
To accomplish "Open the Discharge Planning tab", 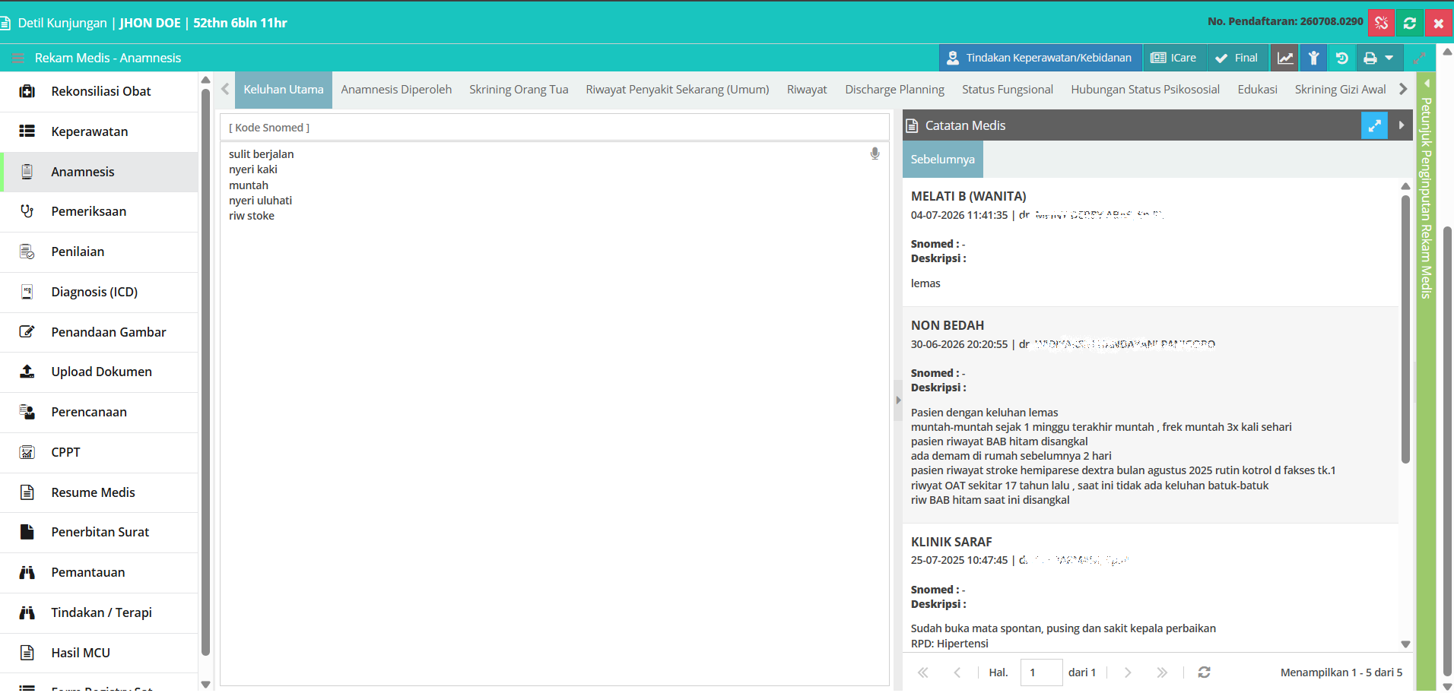I will coord(894,90).
